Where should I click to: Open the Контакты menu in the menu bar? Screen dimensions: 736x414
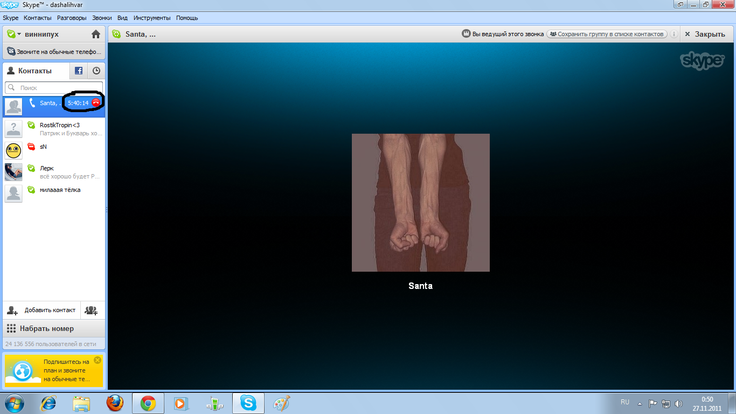click(38, 18)
